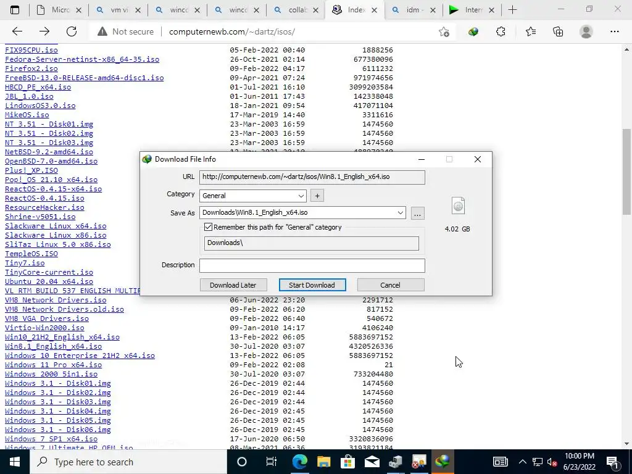Switch to the vm vi search tab
Viewport: 632px width, 474px height.
(x=118, y=10)
